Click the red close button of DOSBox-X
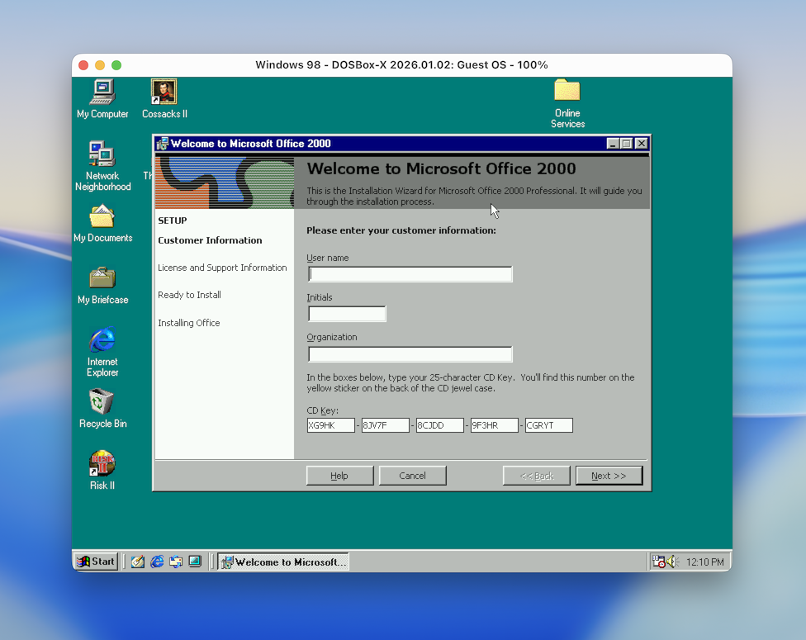 coord(83,65)
